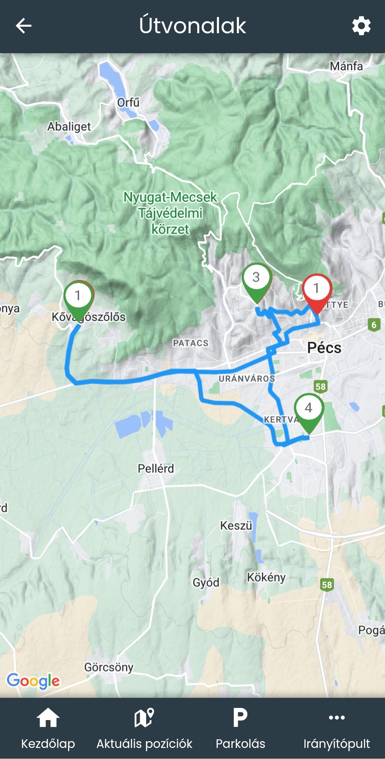Viewport: 385px width, 759px height.
Task: Tap the Orfű lake label
Action: [128, 102]
